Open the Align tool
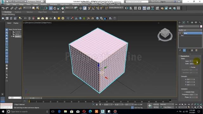Screen dimensions: 203x114 pos(131,8)
